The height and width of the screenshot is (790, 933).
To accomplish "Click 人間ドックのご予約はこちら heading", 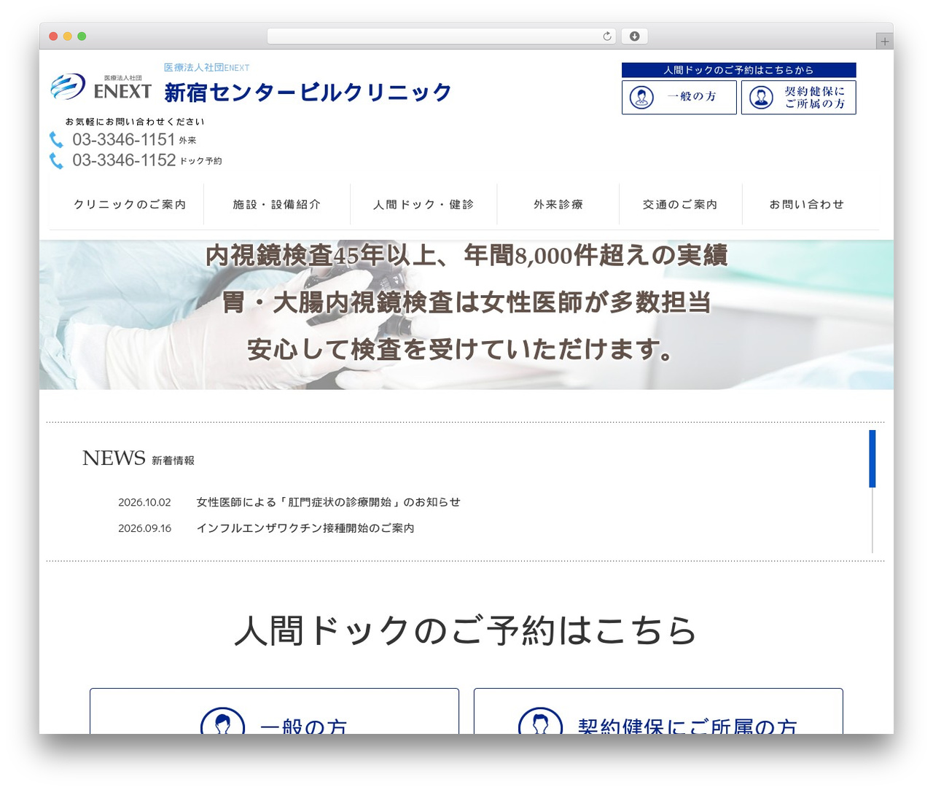I will tap(466, 630).
